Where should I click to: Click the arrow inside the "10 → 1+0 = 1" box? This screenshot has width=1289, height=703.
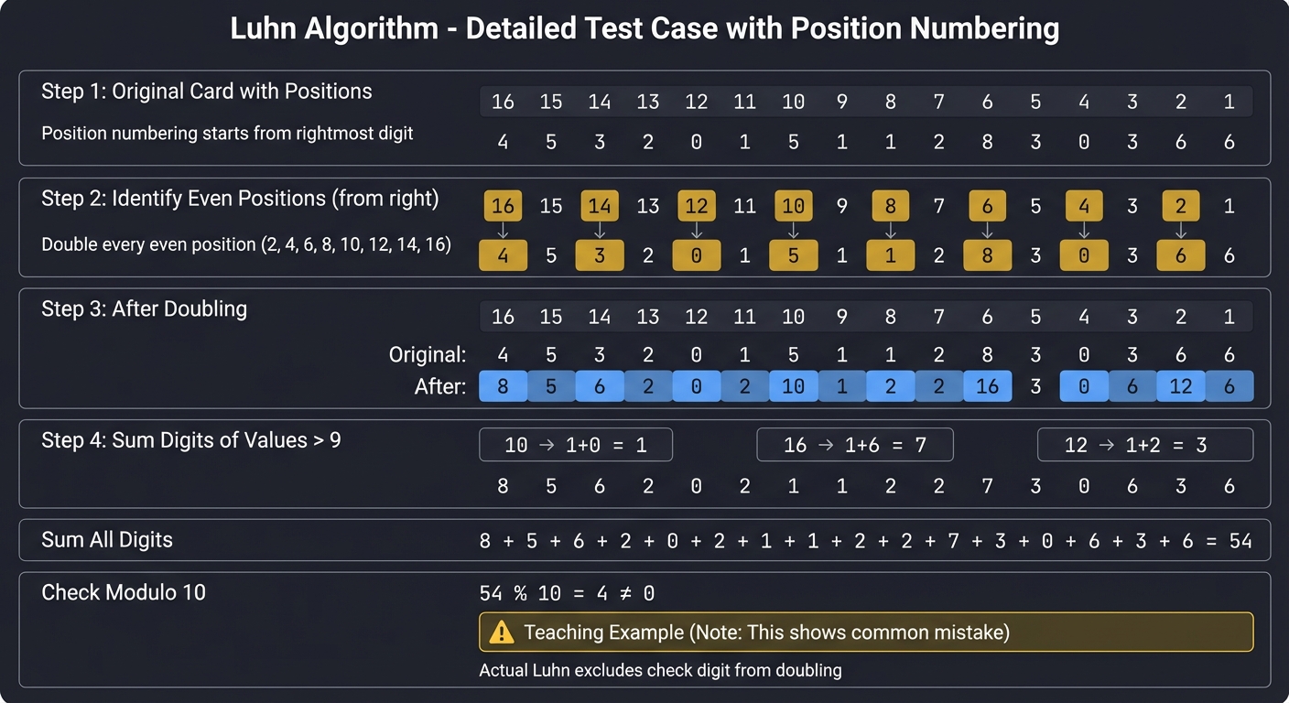click(x=546, y=444)
